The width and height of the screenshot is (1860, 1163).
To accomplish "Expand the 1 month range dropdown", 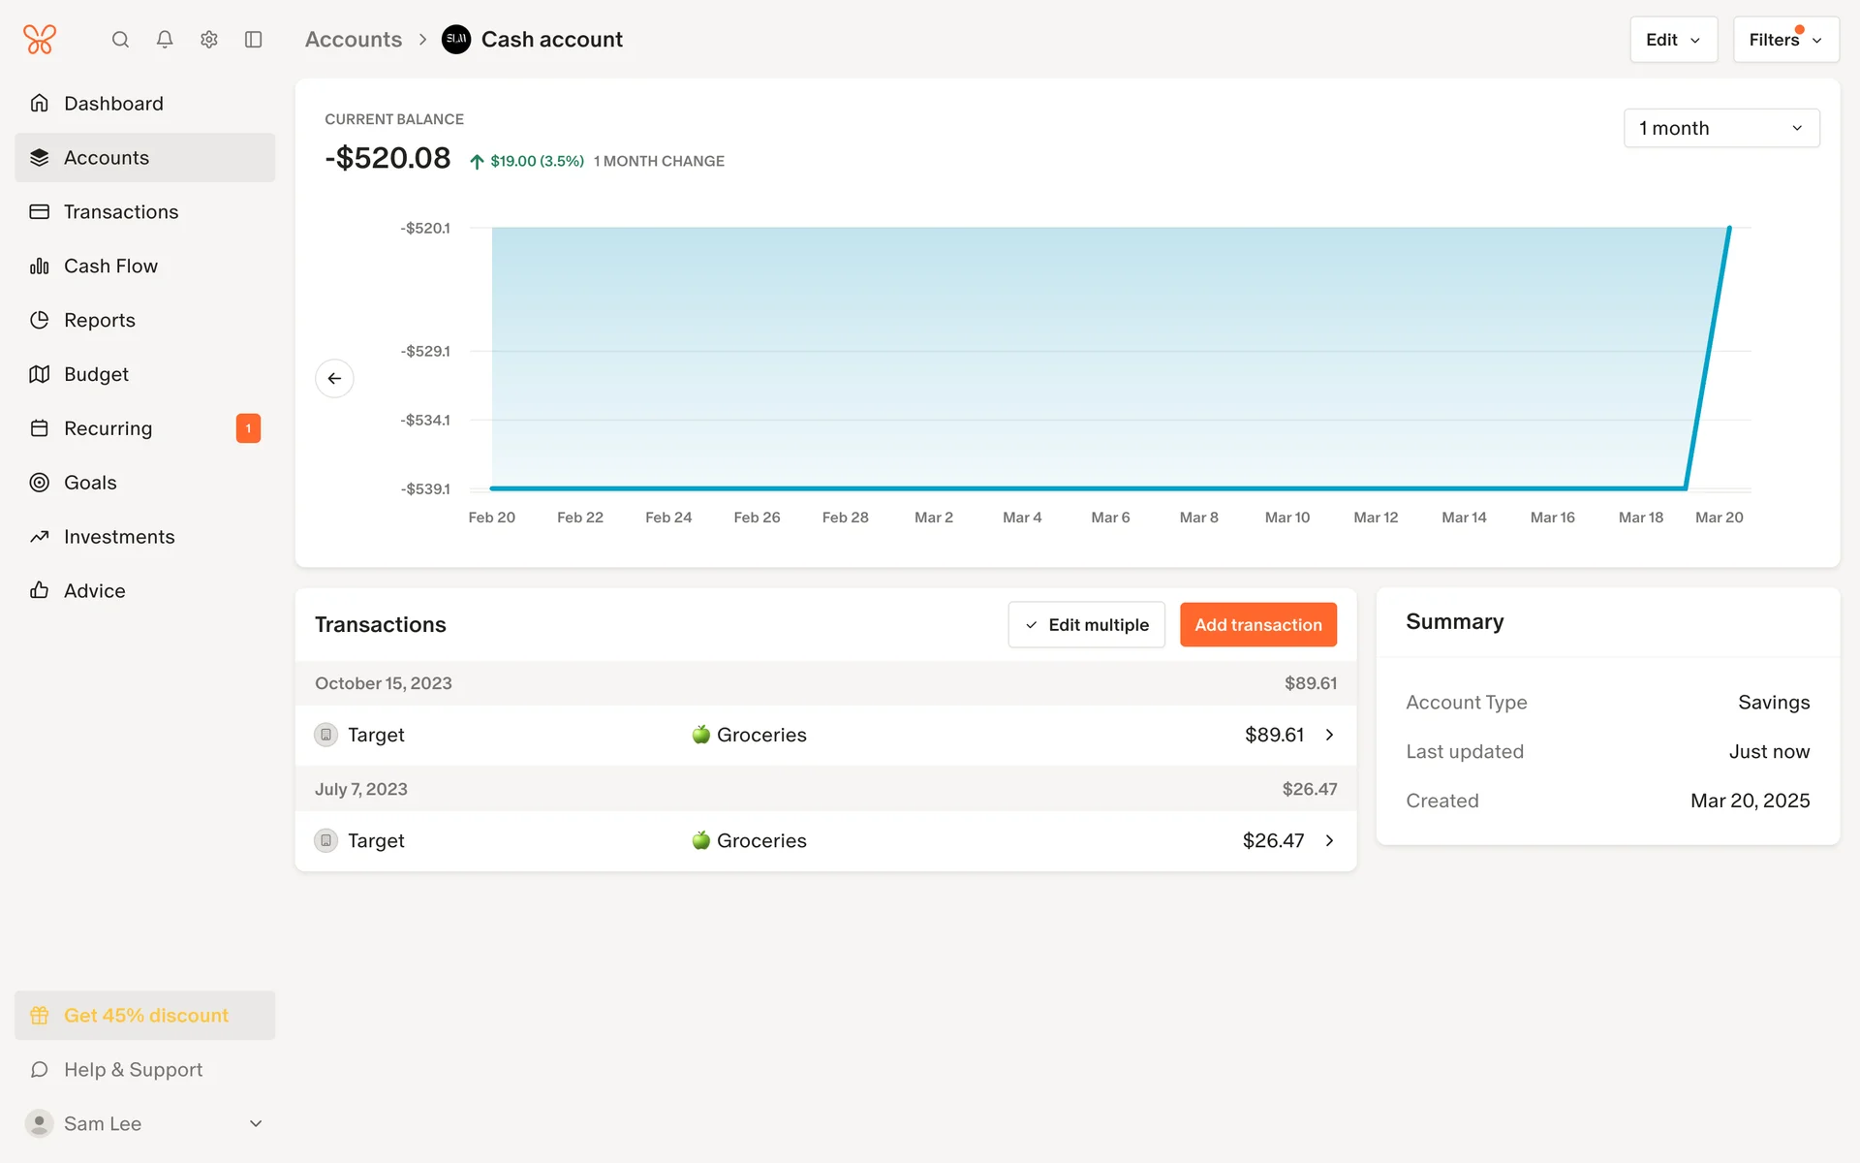I will pyautogui.click(x=1720, y=128).
